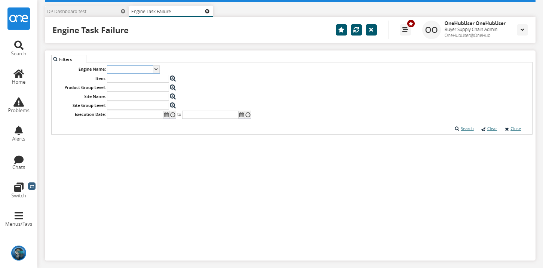This screenshot has height=268, width=543.
Task: Open the Problems panel
Action: [19, 105]
